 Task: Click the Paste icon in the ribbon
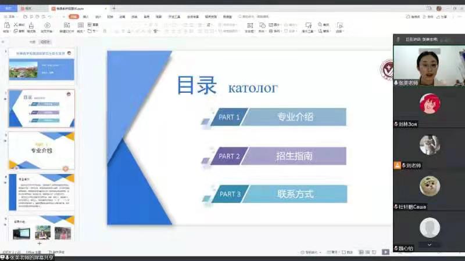7,26
